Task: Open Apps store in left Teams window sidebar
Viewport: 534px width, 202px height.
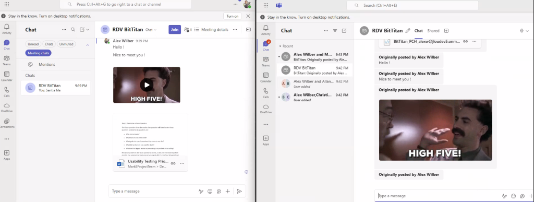Action: click(x=7, y=155)
